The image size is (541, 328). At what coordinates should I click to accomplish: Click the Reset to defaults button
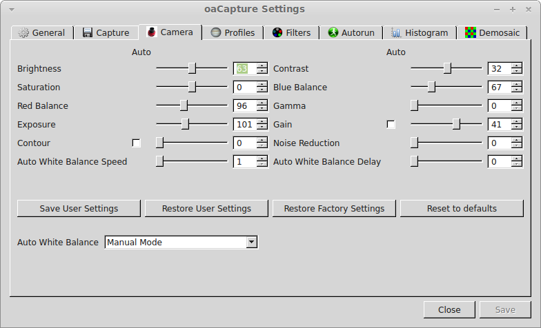click(461, 209)
